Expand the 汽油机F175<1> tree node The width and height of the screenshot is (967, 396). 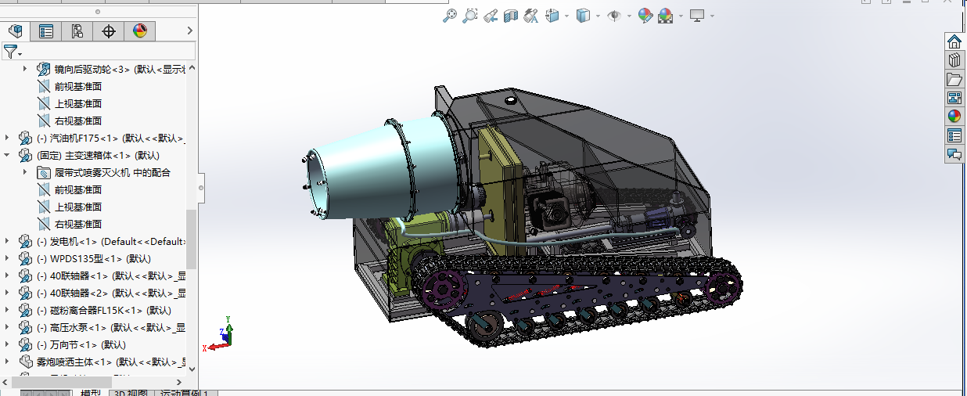[x=7, y=138]
